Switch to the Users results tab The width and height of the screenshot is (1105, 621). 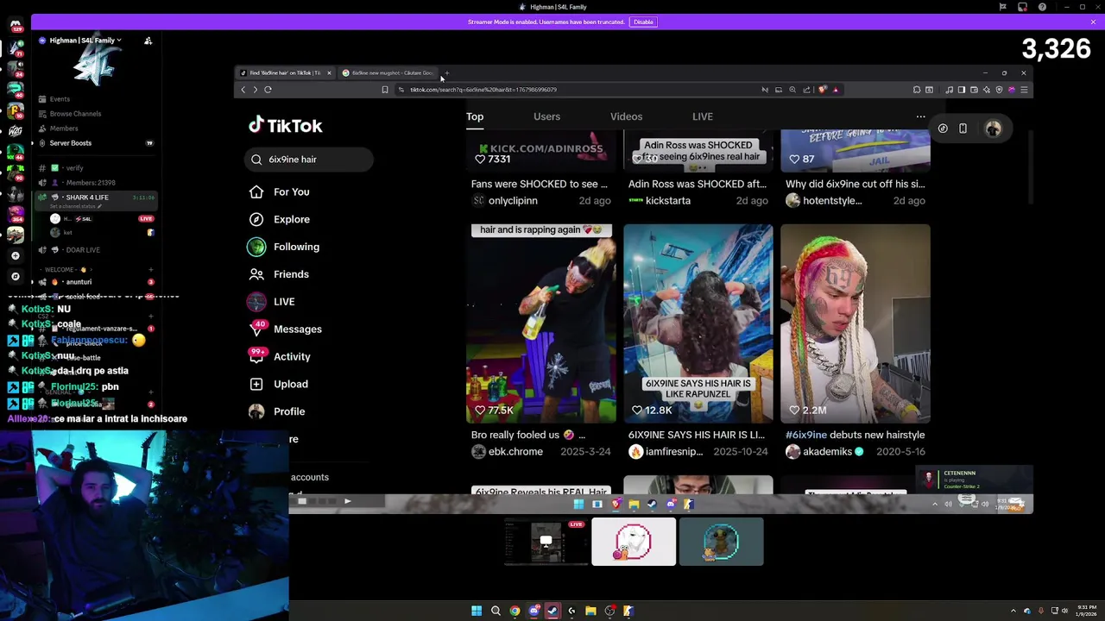coord(546,116)
